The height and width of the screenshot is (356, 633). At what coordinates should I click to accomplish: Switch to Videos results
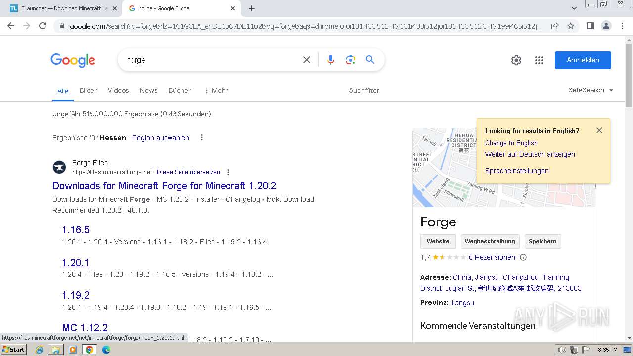pyautogui.click(x=118, y=90)
